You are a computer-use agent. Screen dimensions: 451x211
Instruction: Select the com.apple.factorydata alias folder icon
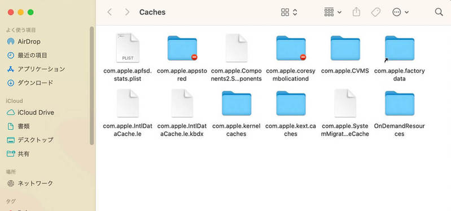pos(400,48)
